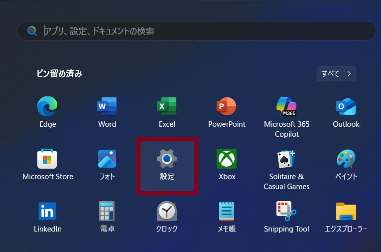This screenshot has height=252, width=381.
Task: Launch the クロック (Clock) app
Action: point(167,212)
